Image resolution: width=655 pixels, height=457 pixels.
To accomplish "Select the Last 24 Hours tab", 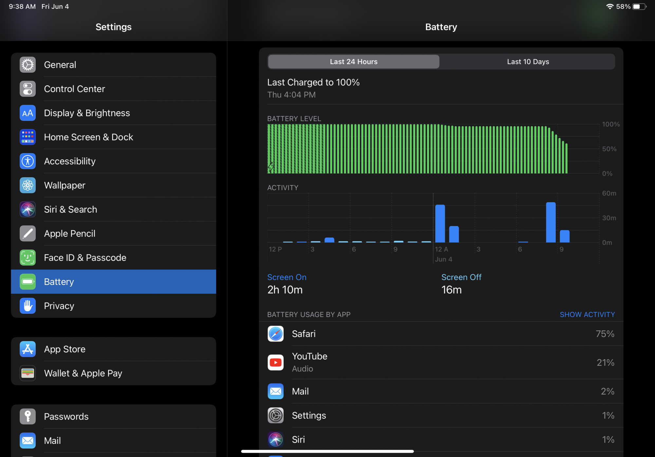I will 353,62.
